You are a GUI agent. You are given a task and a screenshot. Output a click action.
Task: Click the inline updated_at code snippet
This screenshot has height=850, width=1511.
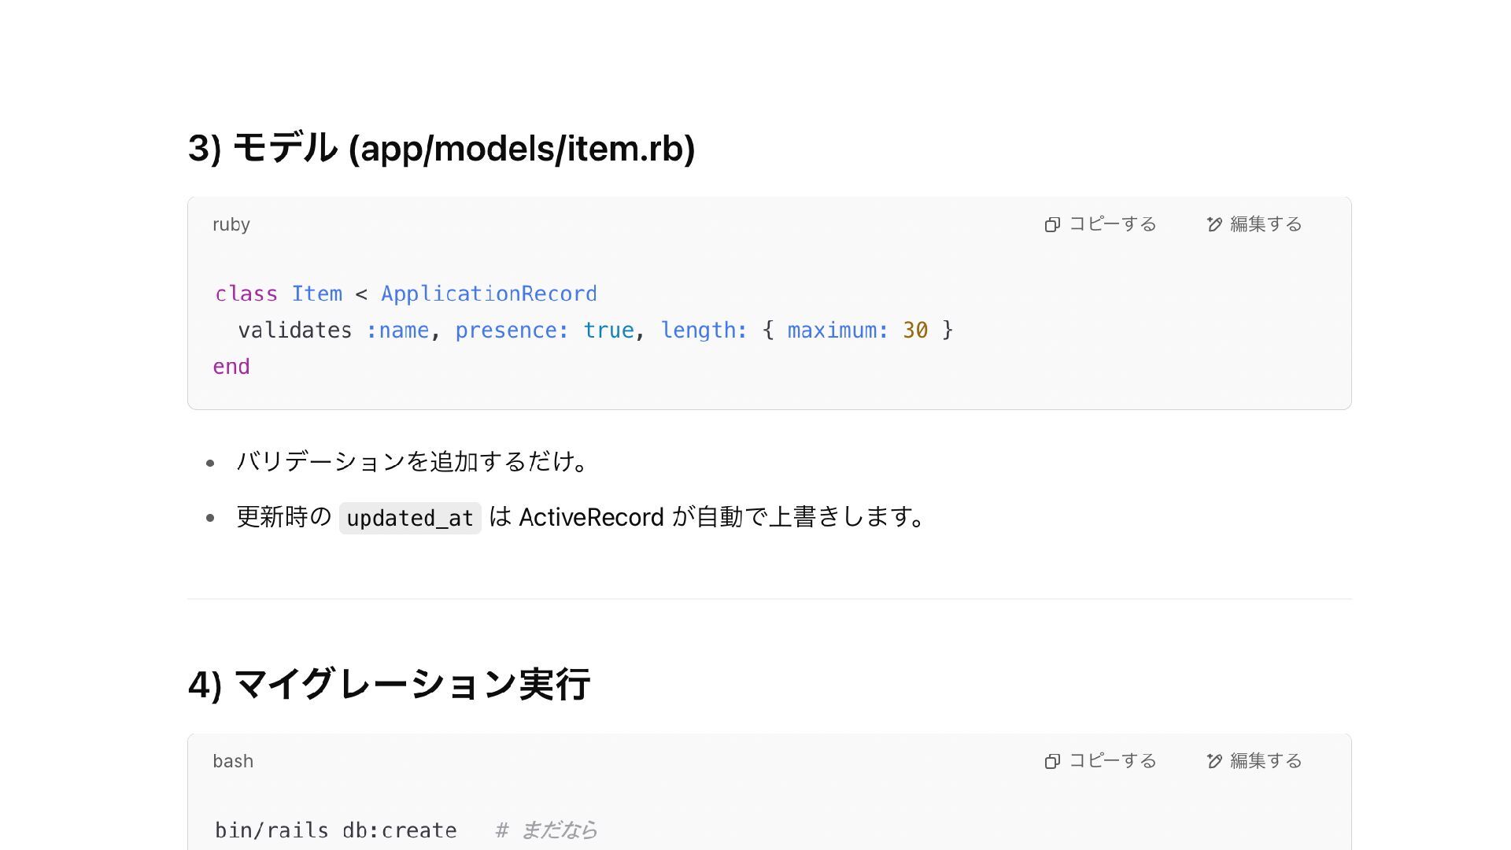409,519
